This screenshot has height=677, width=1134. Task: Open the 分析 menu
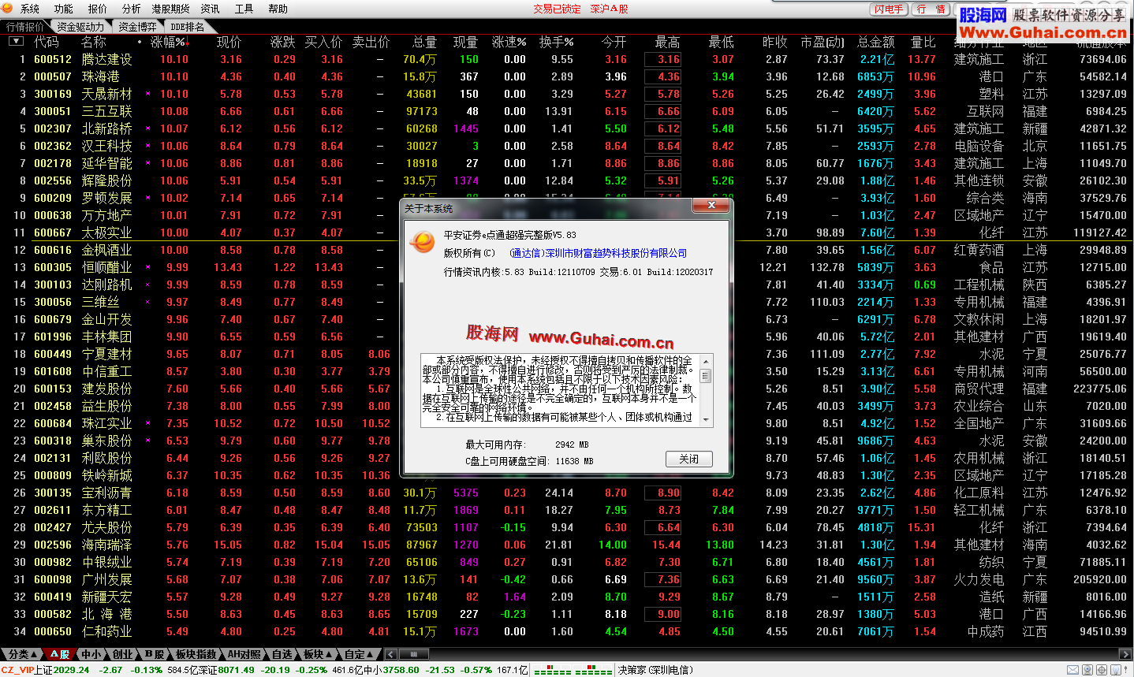click(x=132, y=9)
